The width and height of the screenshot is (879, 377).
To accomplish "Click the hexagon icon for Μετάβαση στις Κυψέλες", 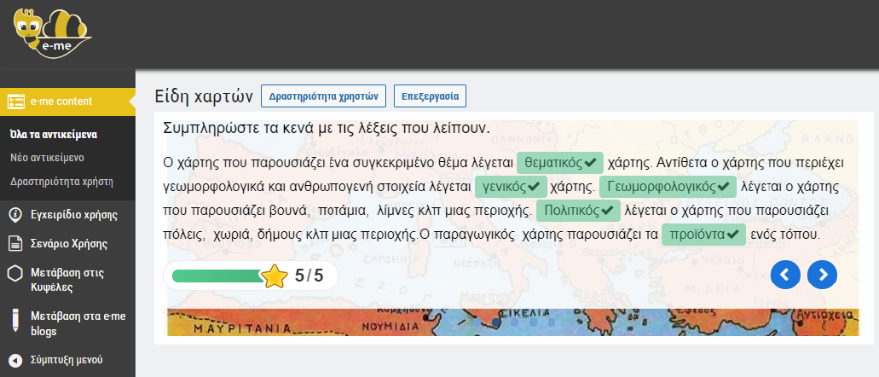I will click(16, 273).
